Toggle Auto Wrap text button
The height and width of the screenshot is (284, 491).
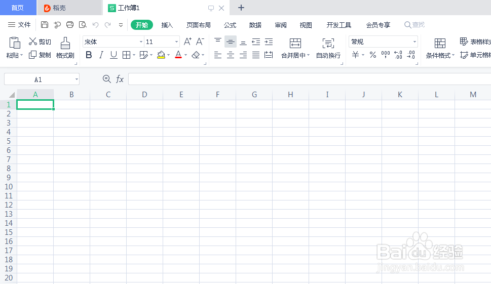click(328, 48)
